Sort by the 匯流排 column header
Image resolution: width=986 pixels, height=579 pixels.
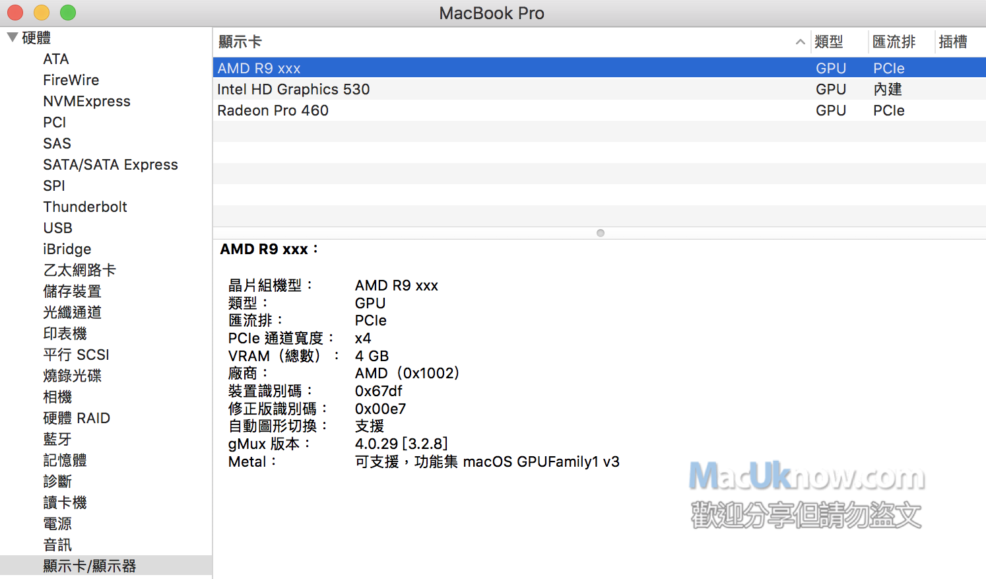point(894,42)
